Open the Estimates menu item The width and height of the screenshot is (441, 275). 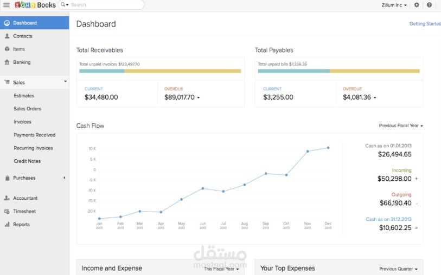pos(24,96)
